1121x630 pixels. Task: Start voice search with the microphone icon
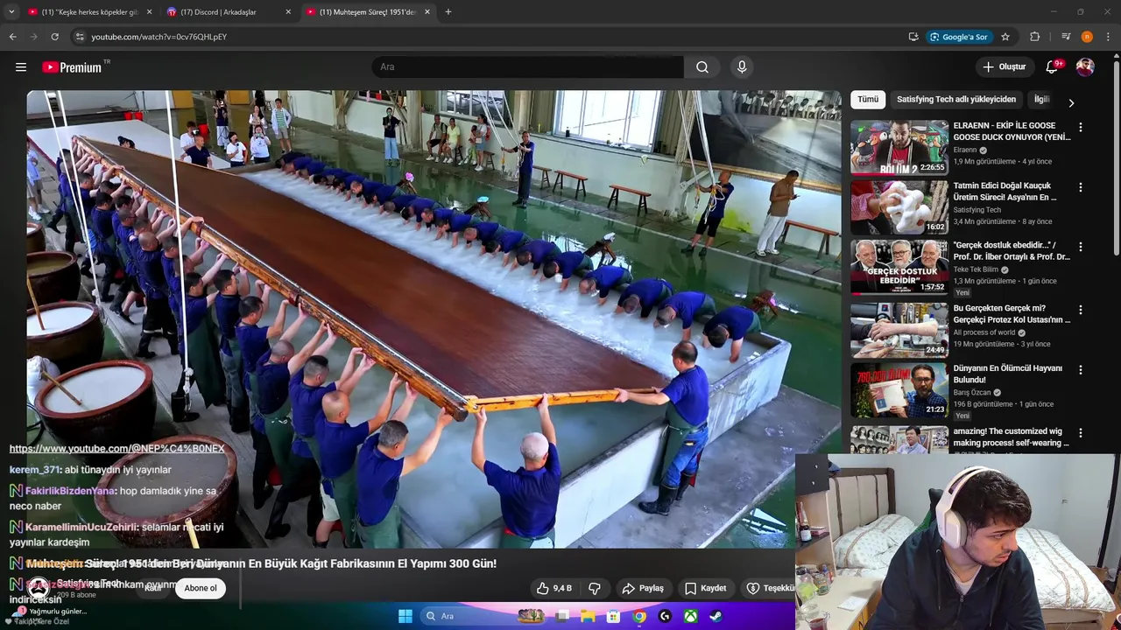[742, 67]
